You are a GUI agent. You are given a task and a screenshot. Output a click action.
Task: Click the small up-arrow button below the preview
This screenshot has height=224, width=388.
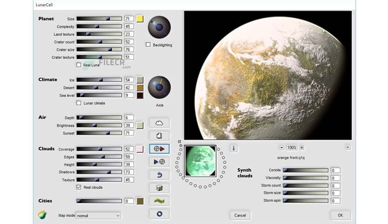point(348,147)
